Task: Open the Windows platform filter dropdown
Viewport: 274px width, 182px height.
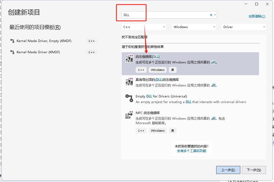Action: point(194,27)
